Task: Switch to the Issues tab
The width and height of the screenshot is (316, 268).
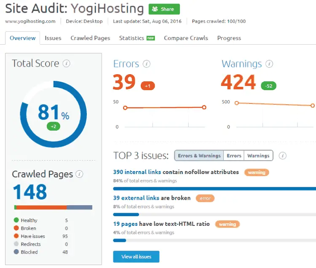Action: [x=53, y=38]
